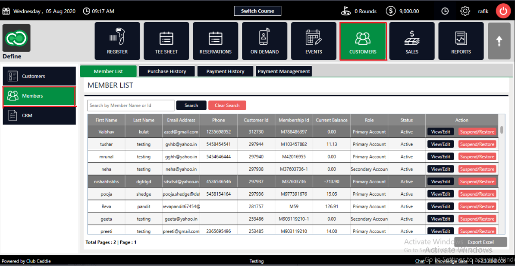515x267 pixels.
Task: Focus the member name search field
Action: click(131, 105)
